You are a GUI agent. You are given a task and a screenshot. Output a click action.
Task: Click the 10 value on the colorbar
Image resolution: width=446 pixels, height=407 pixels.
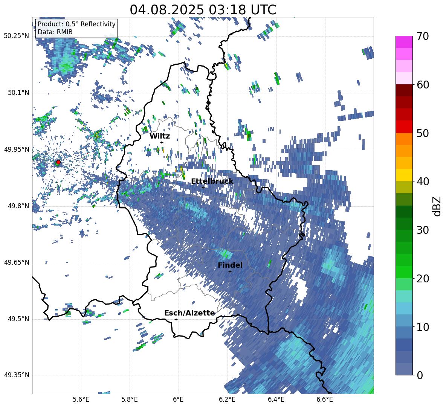[x=422, y=327]
